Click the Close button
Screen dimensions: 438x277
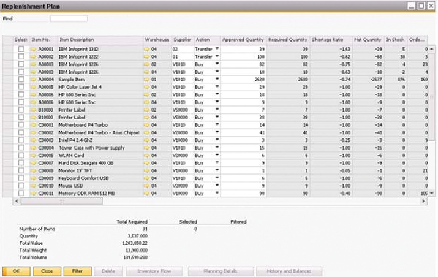(x=47, y=271)
